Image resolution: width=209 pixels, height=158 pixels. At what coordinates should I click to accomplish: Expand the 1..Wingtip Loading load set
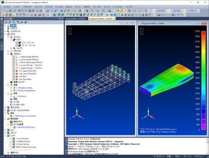[x=11, y=88]
